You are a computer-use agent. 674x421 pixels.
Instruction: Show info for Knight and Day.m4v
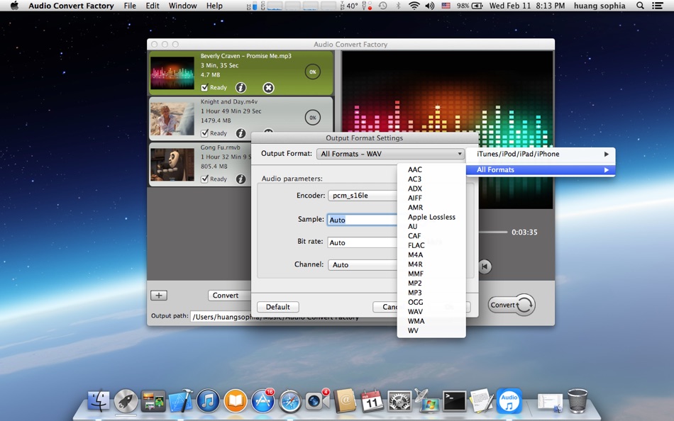point(241,133)
